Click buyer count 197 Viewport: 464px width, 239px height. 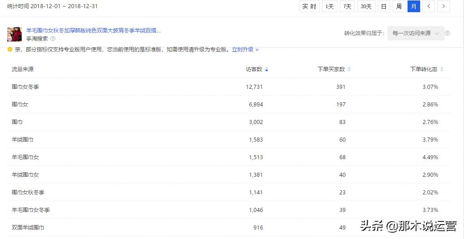tap(341, 104)
